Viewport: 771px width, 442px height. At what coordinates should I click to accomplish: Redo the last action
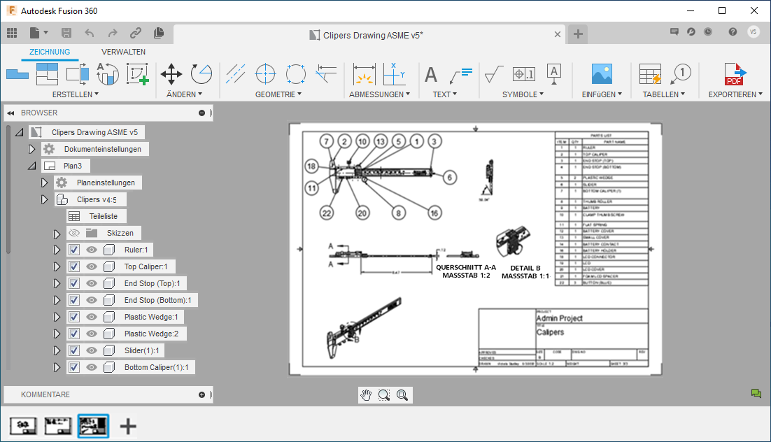click(x=113, y=33)
